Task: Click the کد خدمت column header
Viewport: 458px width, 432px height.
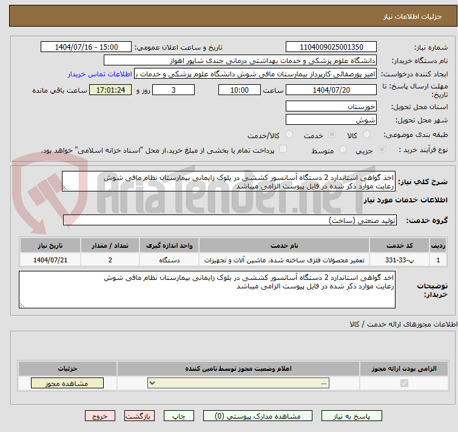Action: pos(399,245)
